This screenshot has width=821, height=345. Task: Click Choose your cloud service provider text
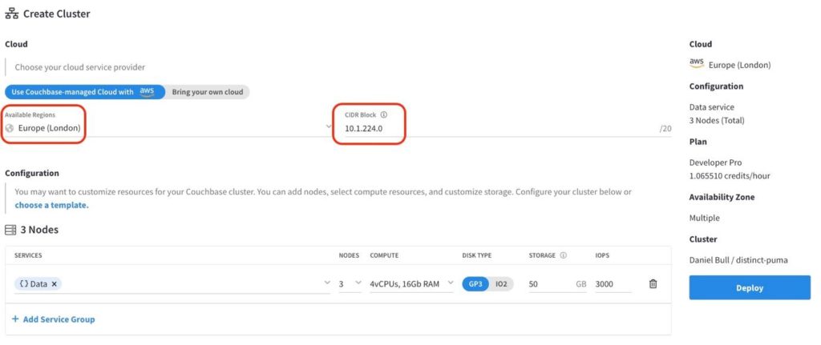click(x=79, y=67)
